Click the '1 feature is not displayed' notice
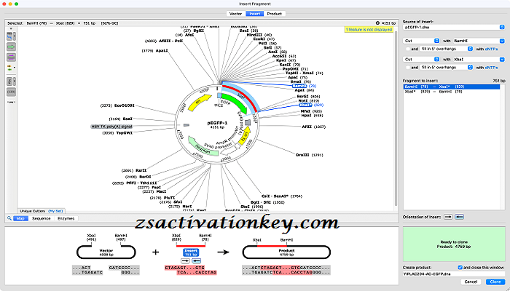 pyautogui.click(x=369, y=30)
